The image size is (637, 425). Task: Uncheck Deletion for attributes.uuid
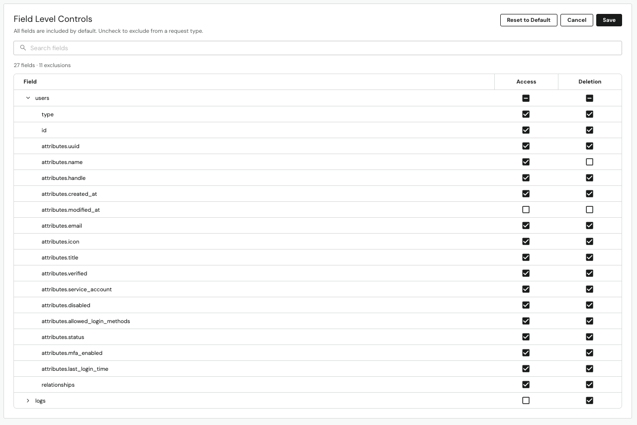[590, 146]
